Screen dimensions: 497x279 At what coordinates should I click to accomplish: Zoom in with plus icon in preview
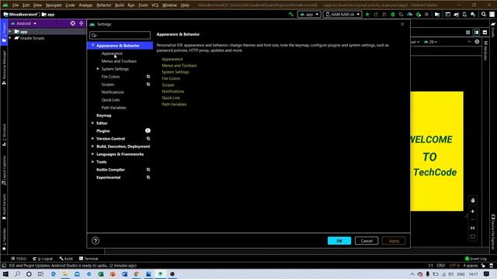(x=473, y=212)
